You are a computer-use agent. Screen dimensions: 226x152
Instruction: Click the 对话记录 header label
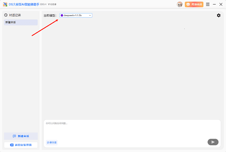pyautogui.click(x=15, y=15)
